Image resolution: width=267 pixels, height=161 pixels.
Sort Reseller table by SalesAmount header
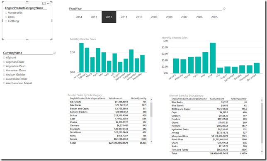pos(115,98)
